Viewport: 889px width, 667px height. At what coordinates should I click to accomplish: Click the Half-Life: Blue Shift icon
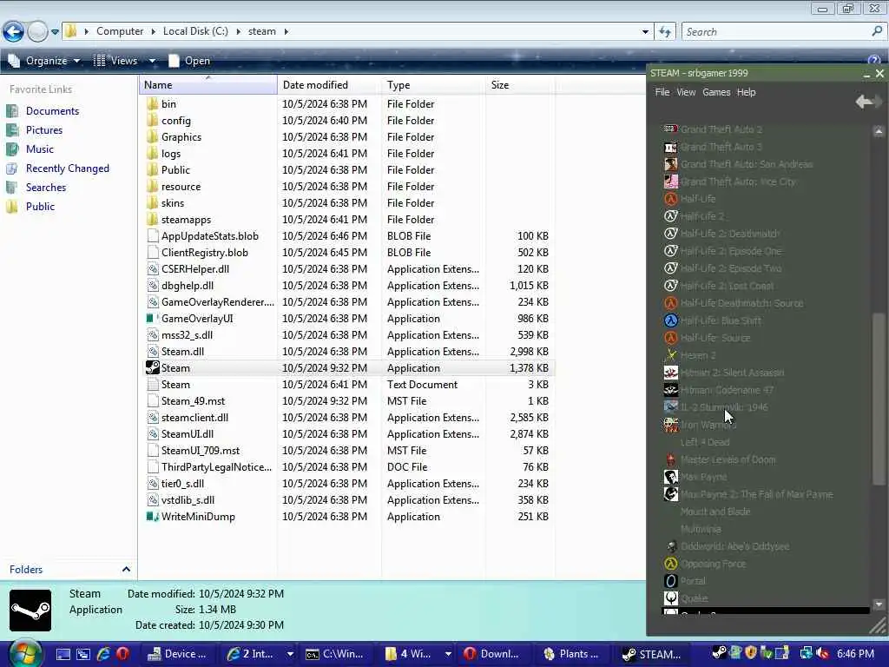pyautogui.click(x=671, y=320)
